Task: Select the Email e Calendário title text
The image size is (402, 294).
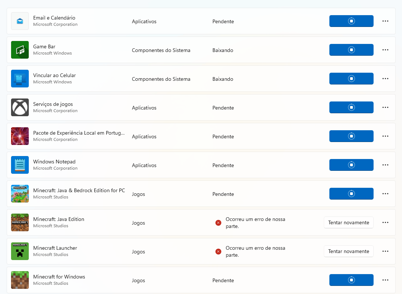Action: 54,18
